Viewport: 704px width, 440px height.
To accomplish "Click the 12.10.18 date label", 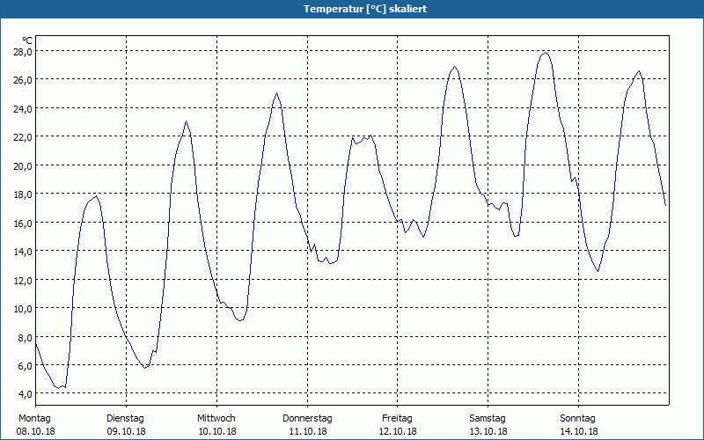I will tap(398, 431).
